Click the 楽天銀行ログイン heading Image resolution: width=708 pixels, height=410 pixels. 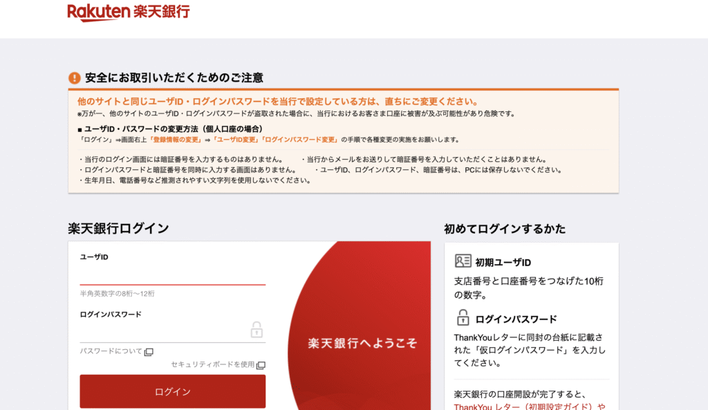pyautogui.click(x=118, y=229)
